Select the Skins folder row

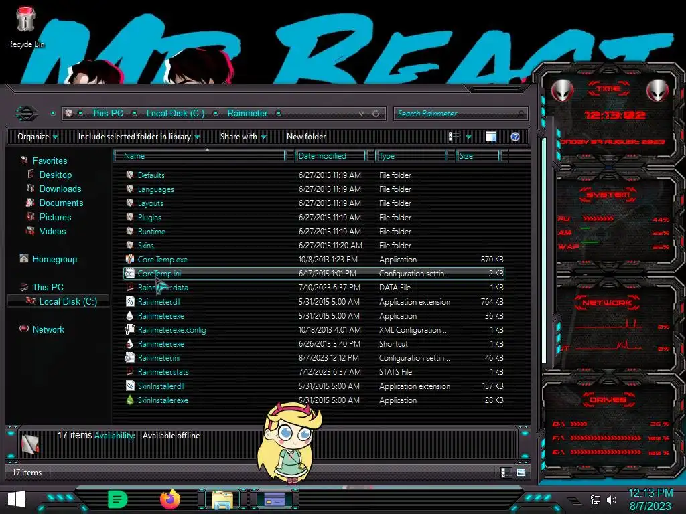314,245
